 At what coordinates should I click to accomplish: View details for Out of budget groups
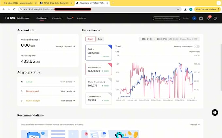[68, 101]
